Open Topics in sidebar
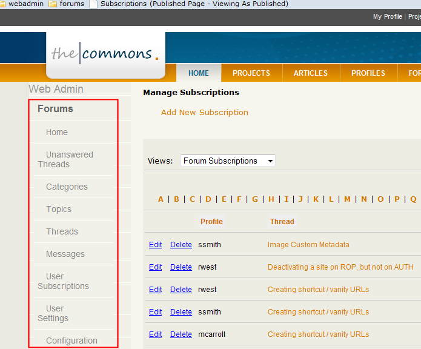 59,209
